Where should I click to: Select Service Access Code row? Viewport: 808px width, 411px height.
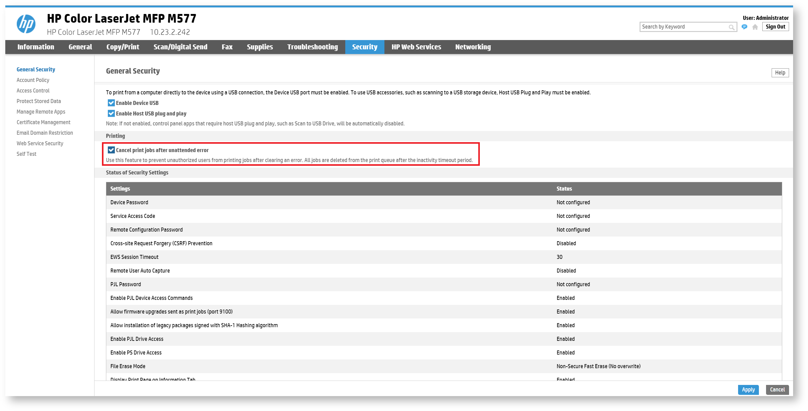444,216
